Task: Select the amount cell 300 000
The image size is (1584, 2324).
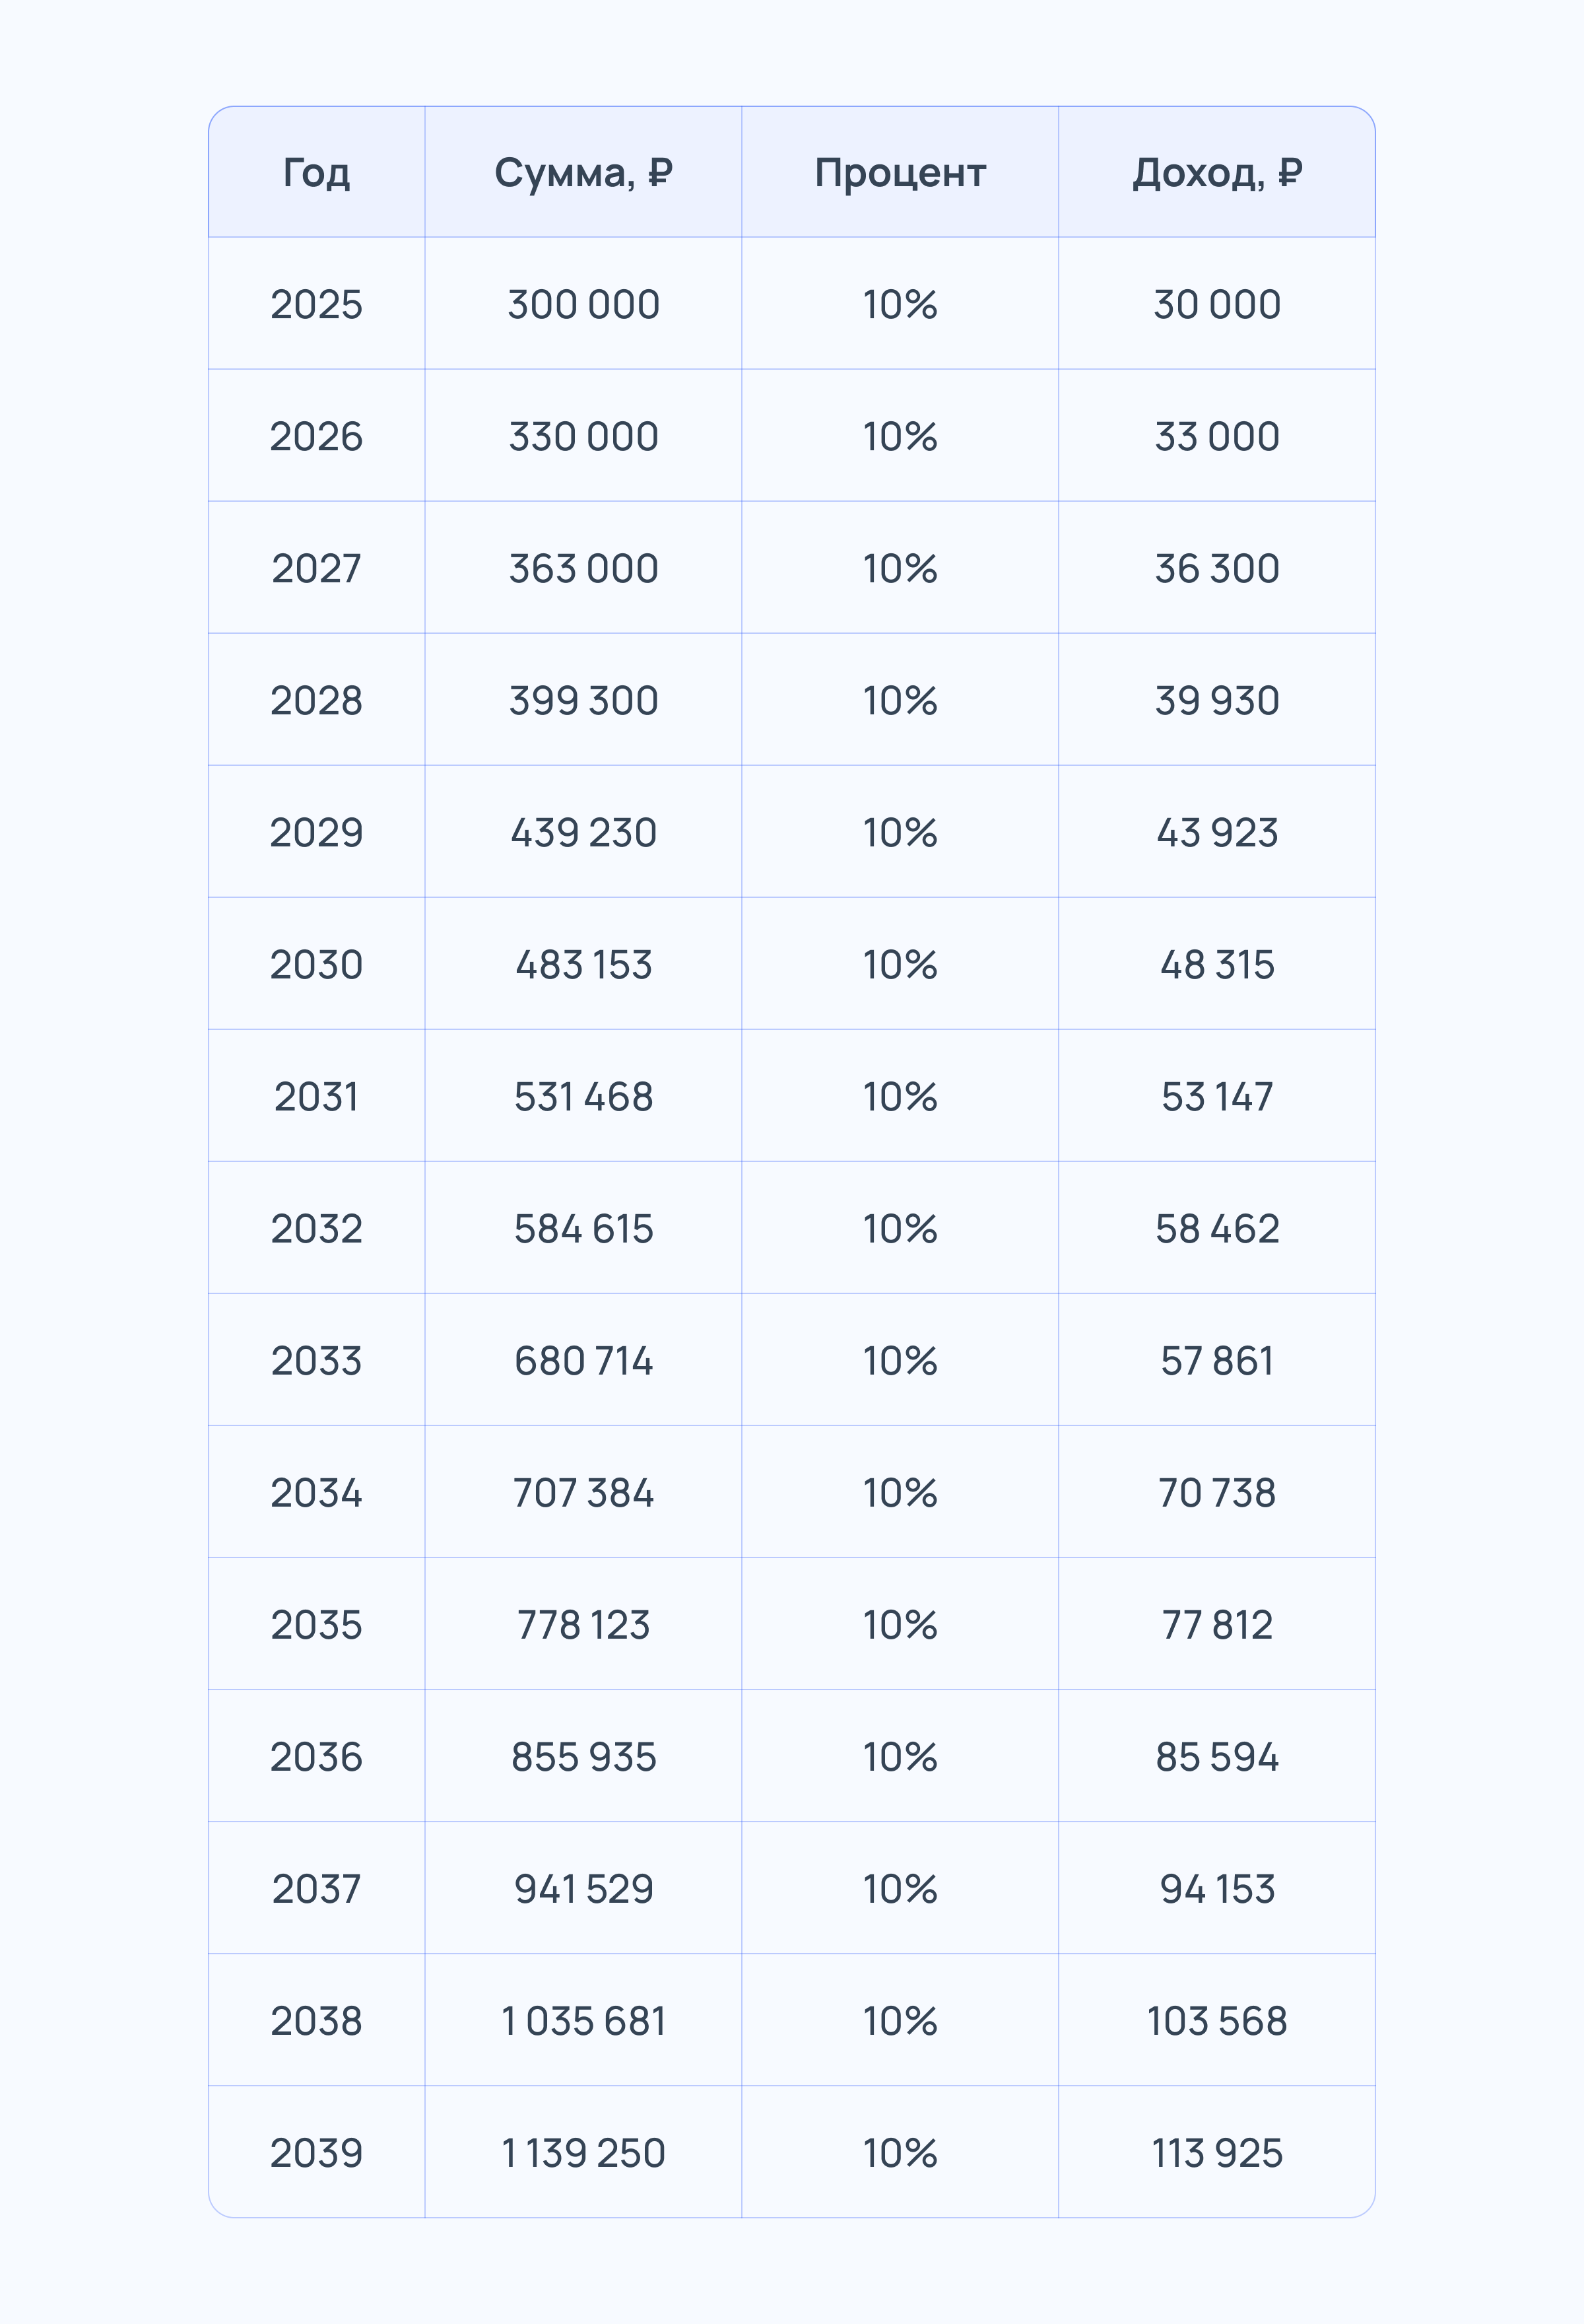Action: [x=583, y=304]
